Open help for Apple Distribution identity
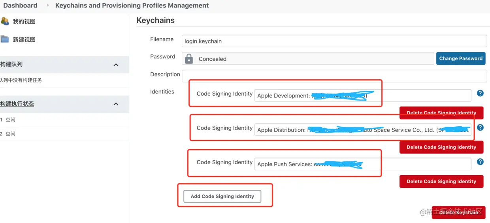The width and height of the screenshot is (490, 223). tap(480, 127)
